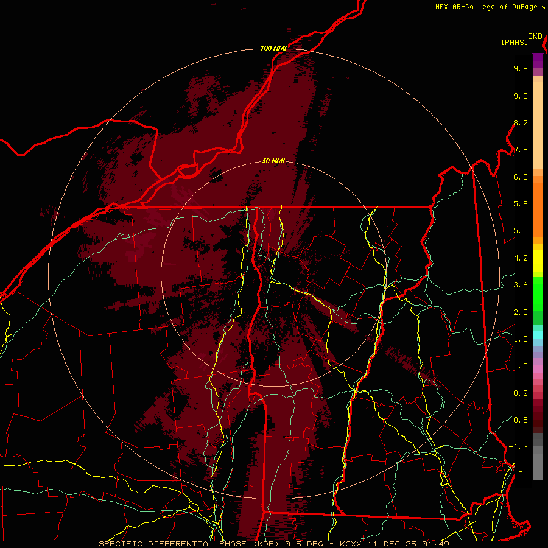Pick the pink swatch on color bar
This screenshot has height=548, width=548.
click(538, 369)
